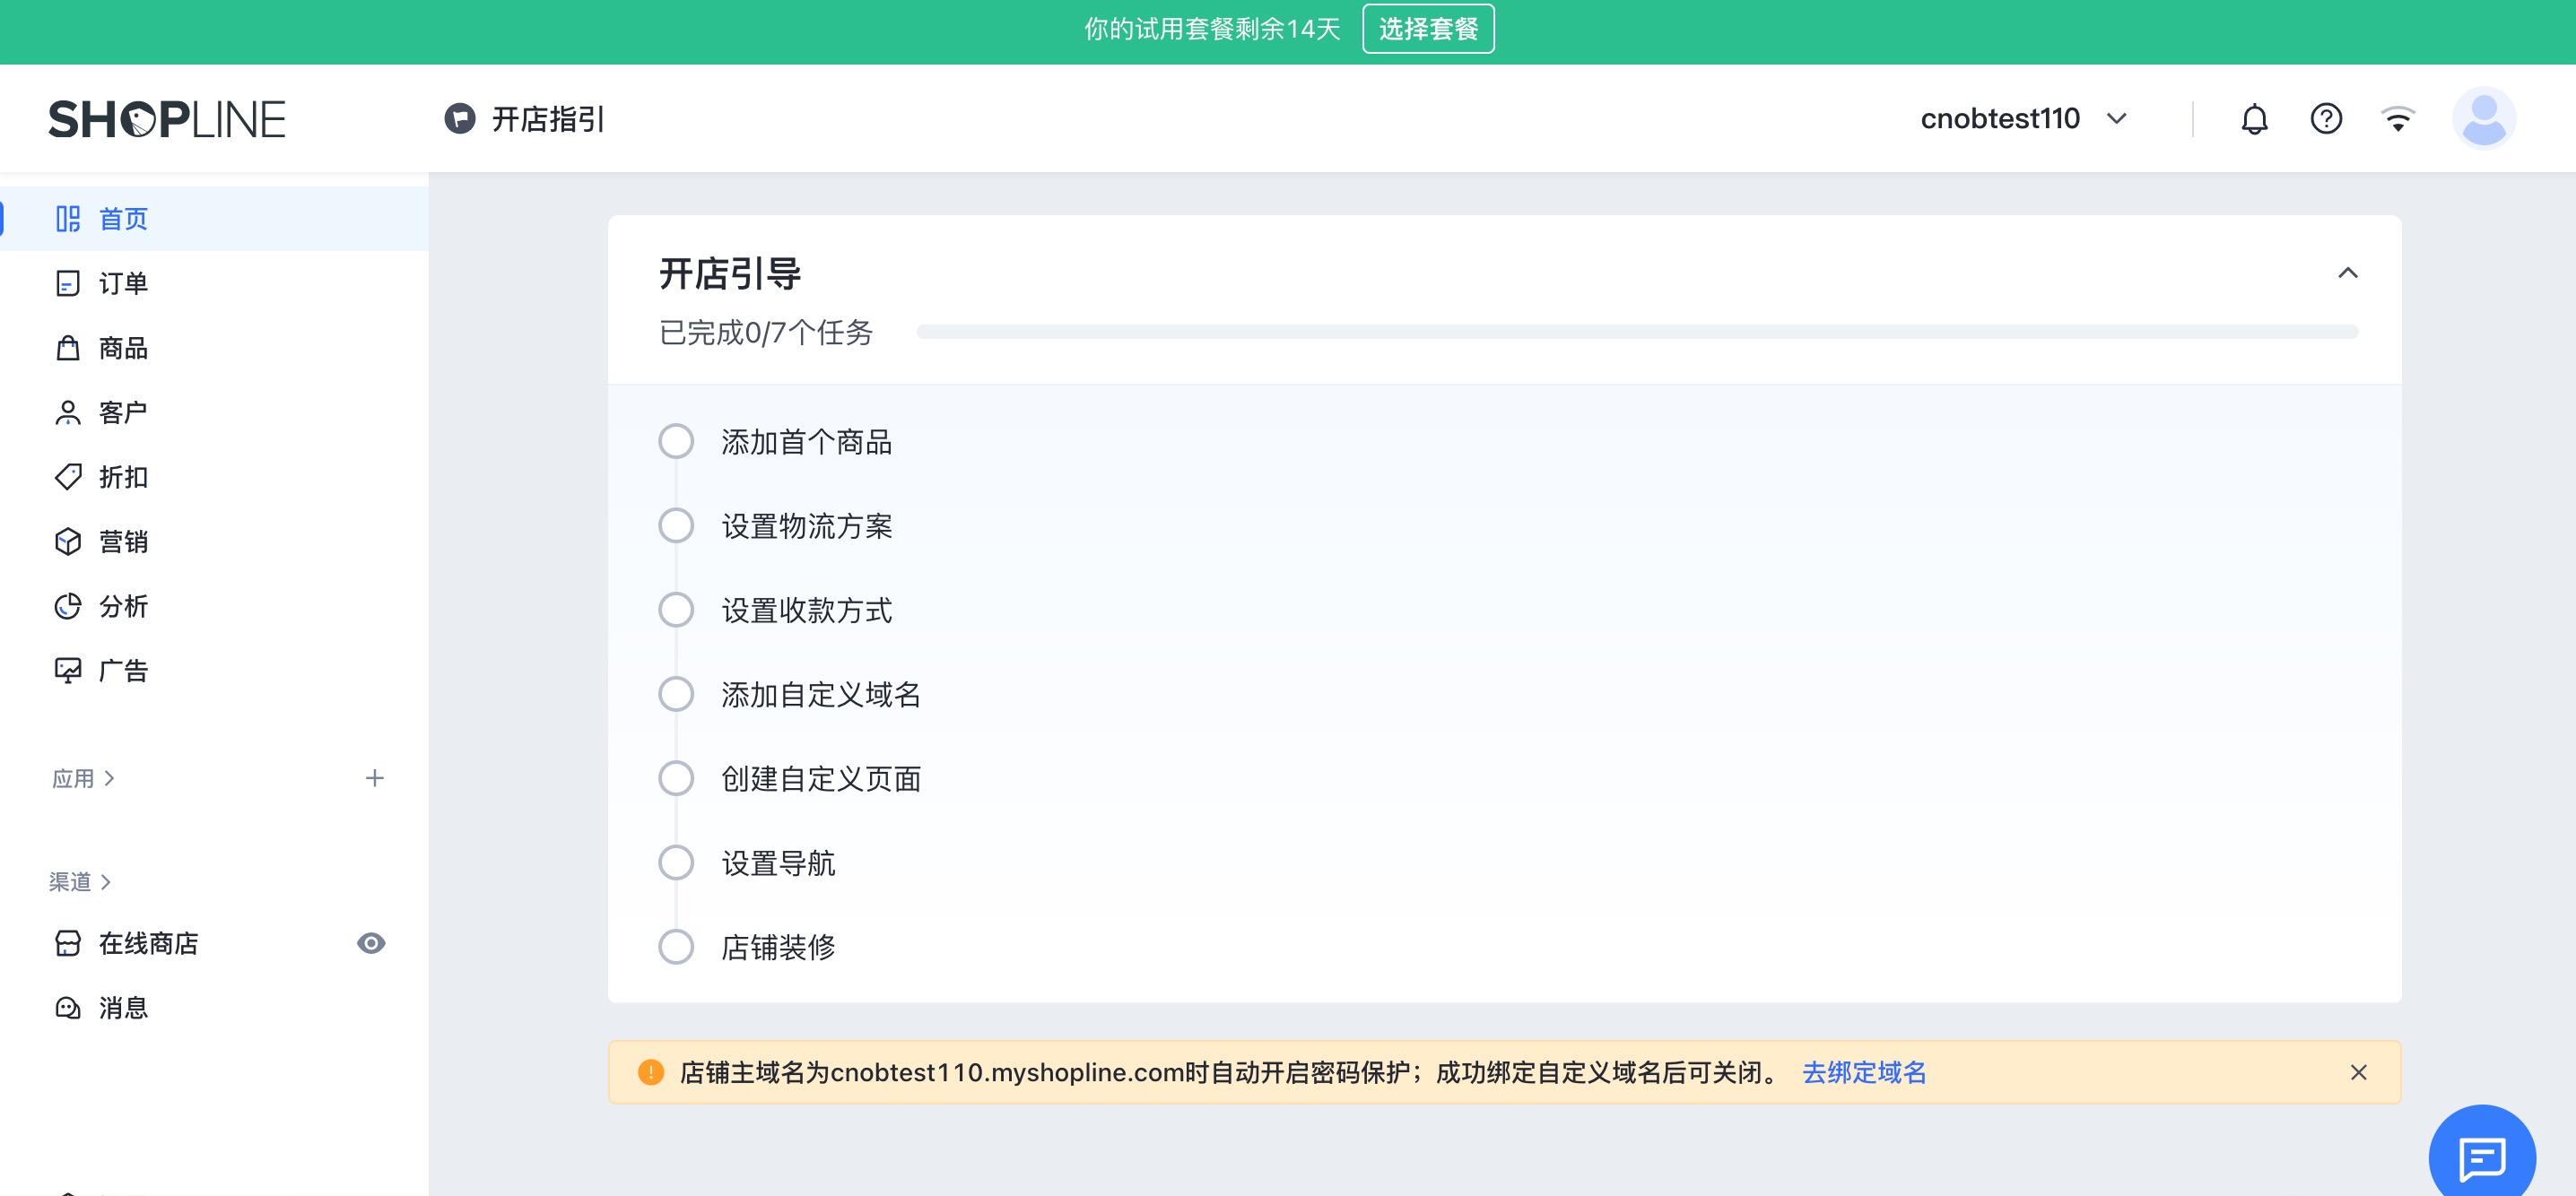Open 广告 in sidebar
2576x1196 pixels.
coord(214,671)
